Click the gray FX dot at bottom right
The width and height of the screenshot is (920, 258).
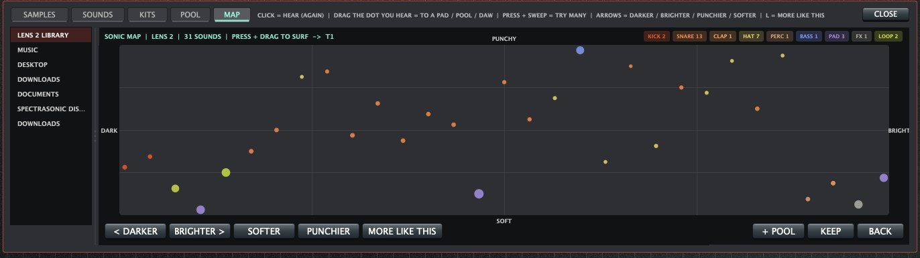click(858, 204)
